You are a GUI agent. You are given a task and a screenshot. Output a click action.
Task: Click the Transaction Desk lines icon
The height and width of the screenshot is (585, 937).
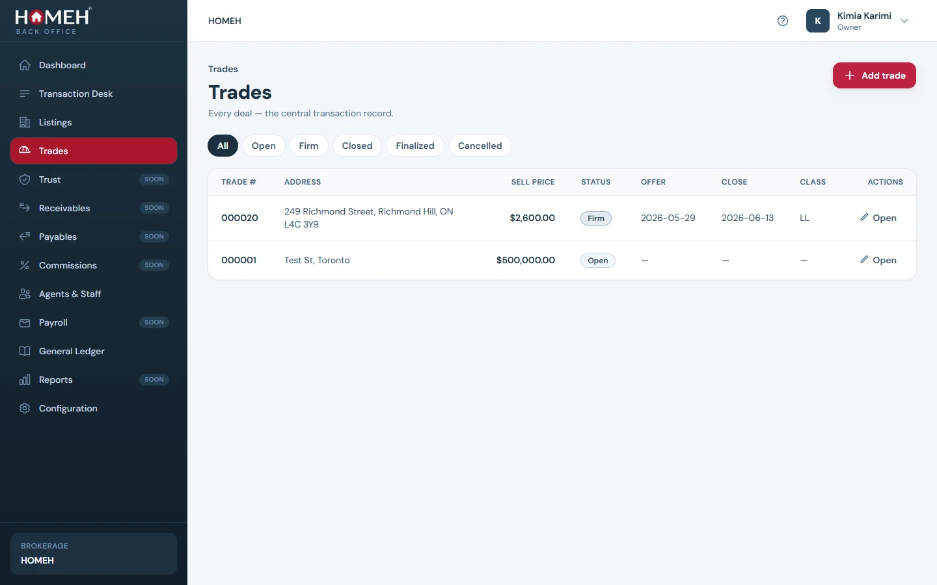pos(25,94)
